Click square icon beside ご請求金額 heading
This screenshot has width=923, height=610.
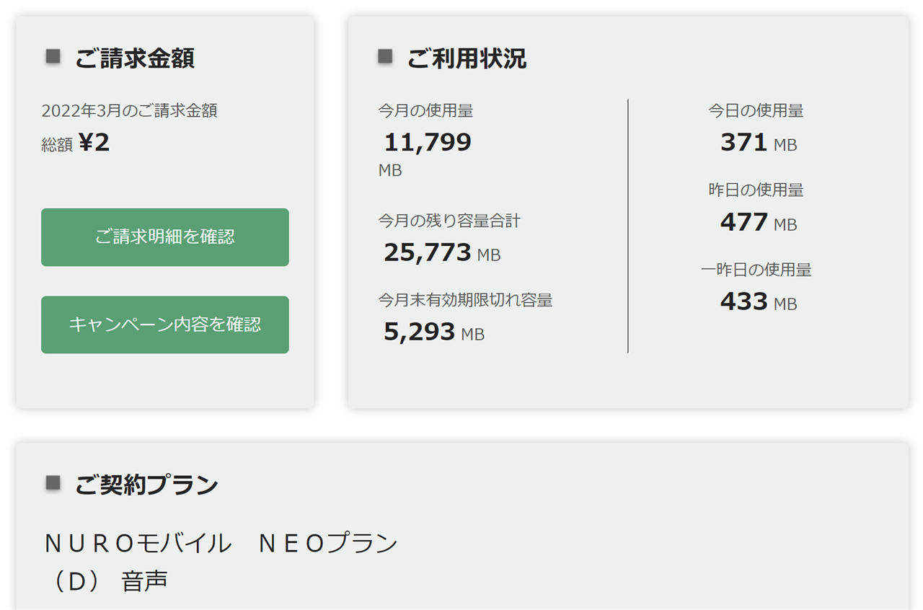pyautogui.click(x=53, y=56)
